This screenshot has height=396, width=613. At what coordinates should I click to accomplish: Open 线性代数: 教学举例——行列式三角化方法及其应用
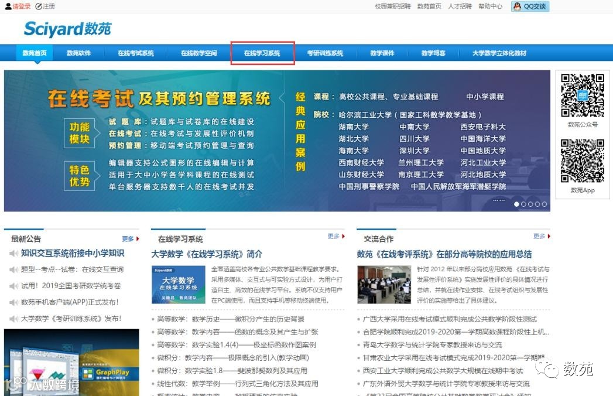238,384
